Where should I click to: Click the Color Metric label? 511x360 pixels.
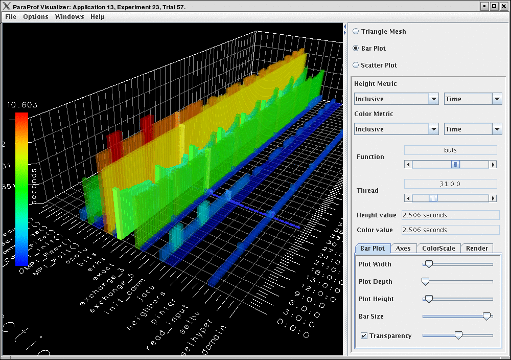point(374,114)
